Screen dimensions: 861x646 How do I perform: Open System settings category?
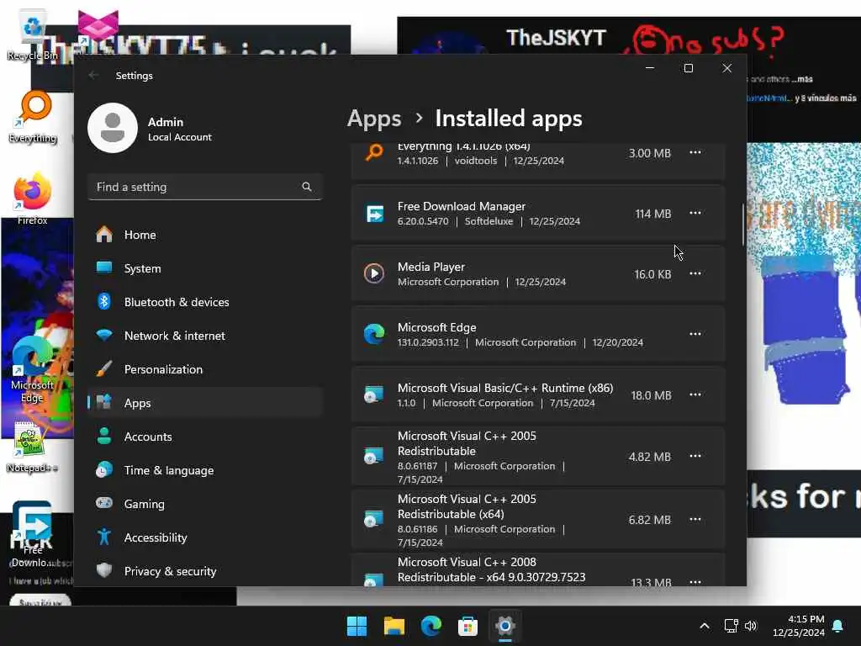click(x=204, y=268)
